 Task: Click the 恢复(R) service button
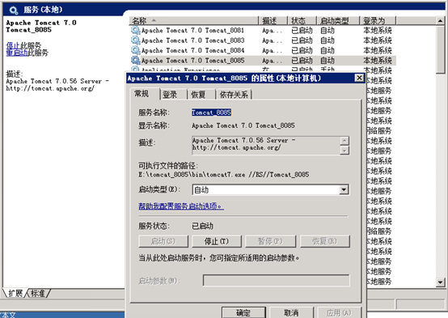click(x=325, y=241)
